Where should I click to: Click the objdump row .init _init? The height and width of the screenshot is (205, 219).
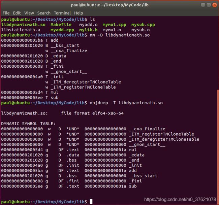[71, 165]
